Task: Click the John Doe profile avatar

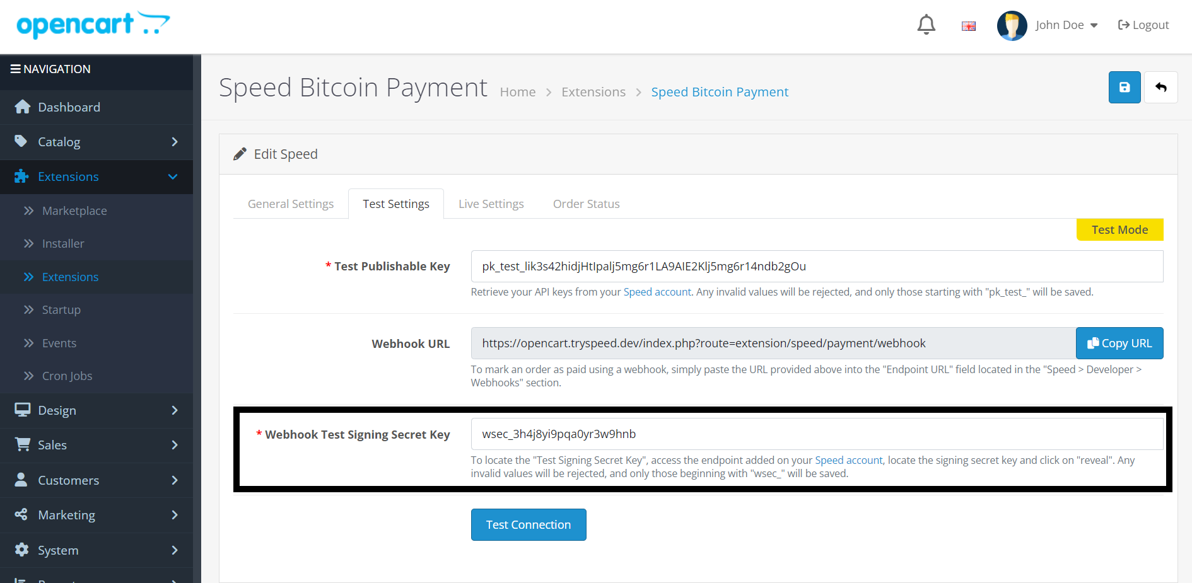Action: pyautogui.click(x=1012, y=25)
